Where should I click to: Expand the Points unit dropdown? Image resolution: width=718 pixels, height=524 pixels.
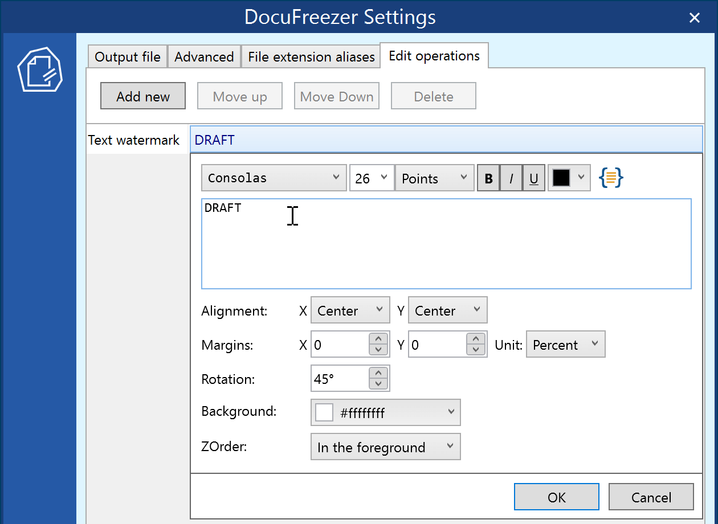pos(434,178)
